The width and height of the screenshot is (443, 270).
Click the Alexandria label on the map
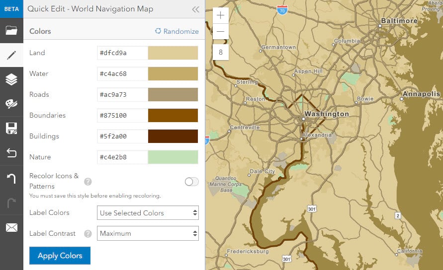(x=317, y=135)
